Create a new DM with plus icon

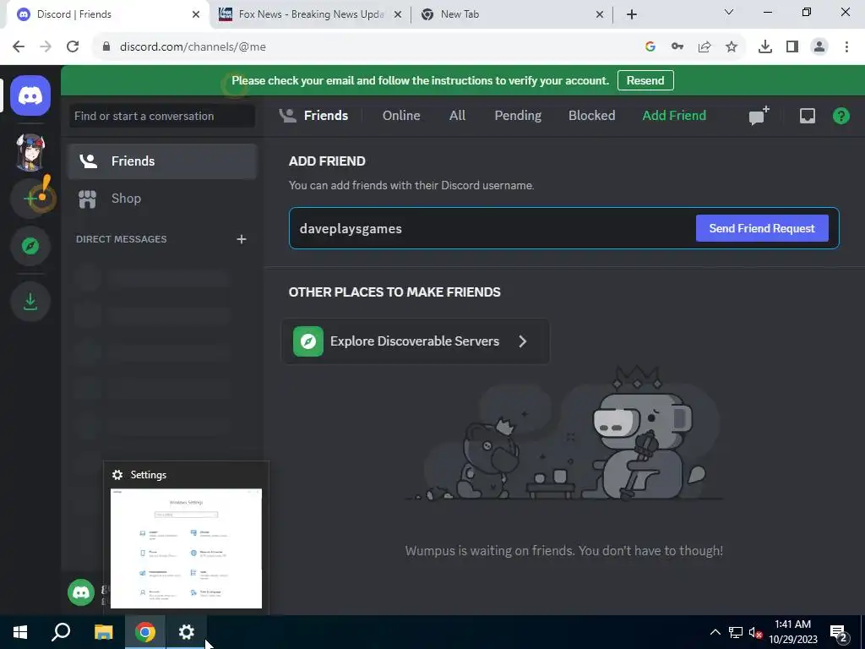click(241, 239)
